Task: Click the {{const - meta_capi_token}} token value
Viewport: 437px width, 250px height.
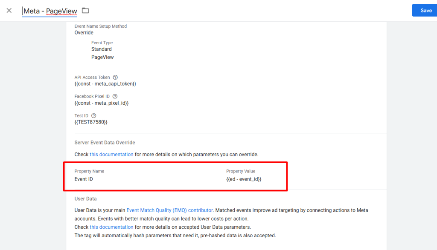Action: tap(105, 84)
